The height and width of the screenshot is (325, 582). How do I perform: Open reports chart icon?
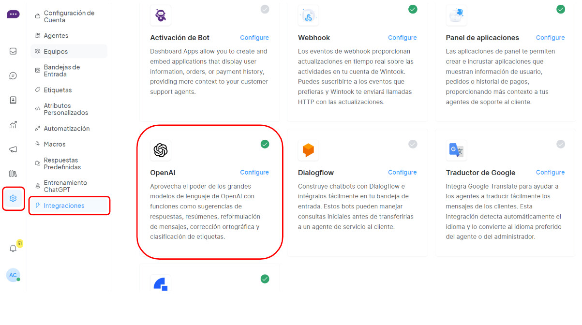click(x=13, y=125)
